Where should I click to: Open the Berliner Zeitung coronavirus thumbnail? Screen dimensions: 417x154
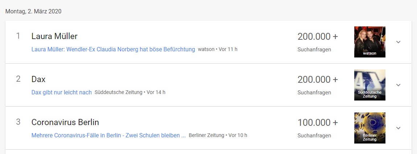(x=369, y=128)
